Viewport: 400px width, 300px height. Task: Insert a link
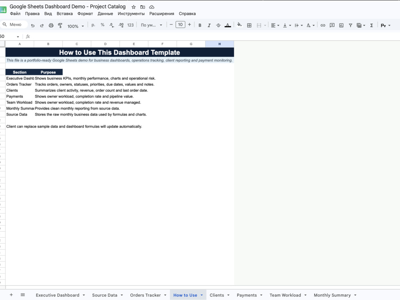click(323, 25)
